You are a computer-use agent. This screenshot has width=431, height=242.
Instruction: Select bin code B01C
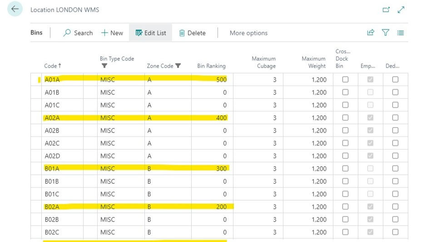(52, 194)
